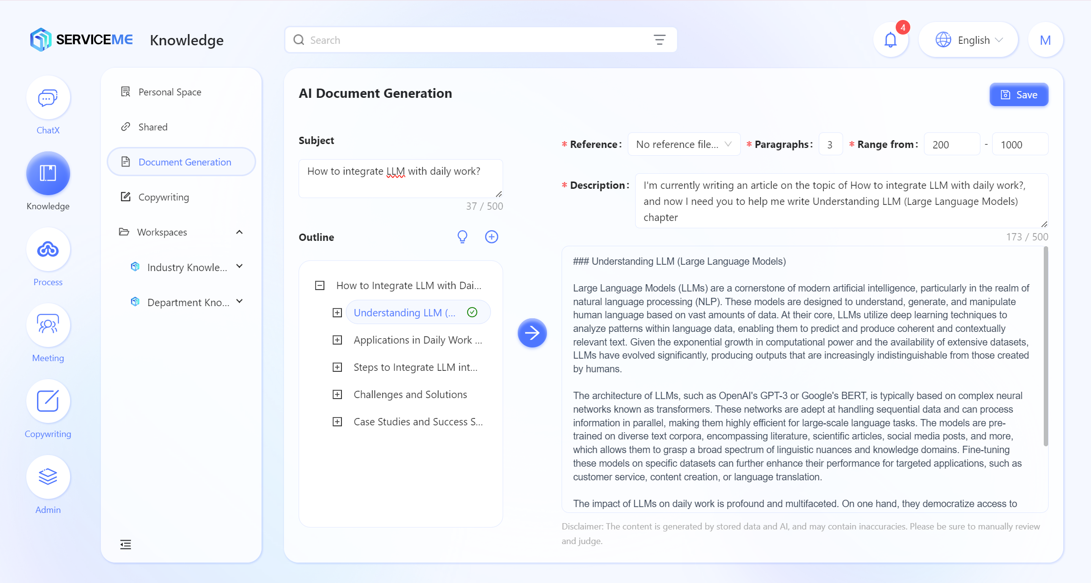The image size is (1091, 583).
Task: Click the globe language icon
Action: coord(943,40)
